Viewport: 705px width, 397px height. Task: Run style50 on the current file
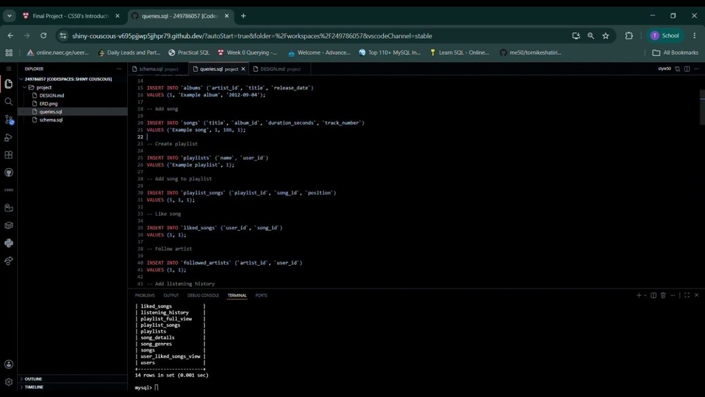(664, 69)
